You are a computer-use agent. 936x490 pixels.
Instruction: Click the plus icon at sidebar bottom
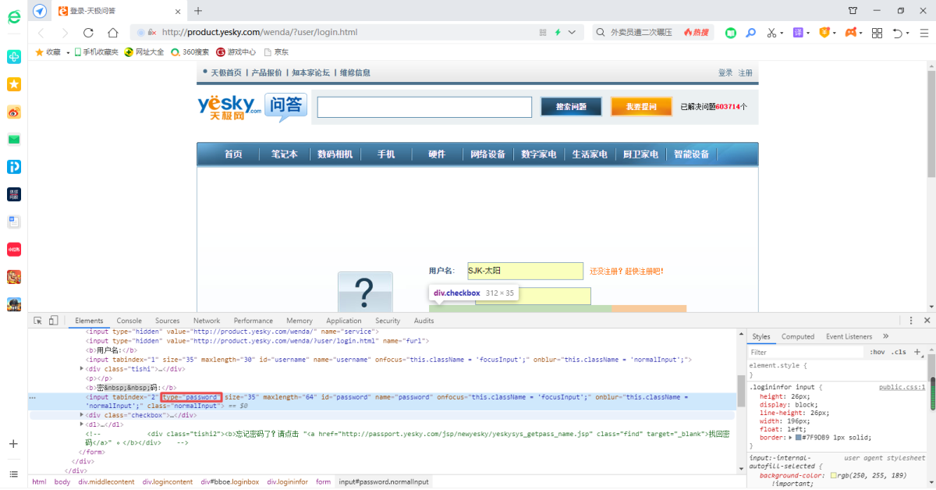pos(13,444)
